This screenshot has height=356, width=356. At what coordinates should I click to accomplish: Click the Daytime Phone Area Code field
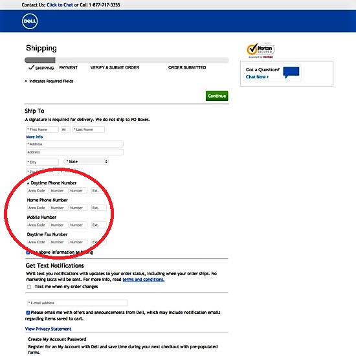(38, 191)
